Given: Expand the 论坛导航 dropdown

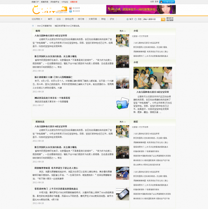Looking at the screenshot, I should coord(37,19).
